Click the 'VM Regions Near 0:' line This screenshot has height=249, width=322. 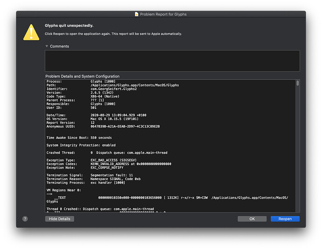click(x=63, y=190)
